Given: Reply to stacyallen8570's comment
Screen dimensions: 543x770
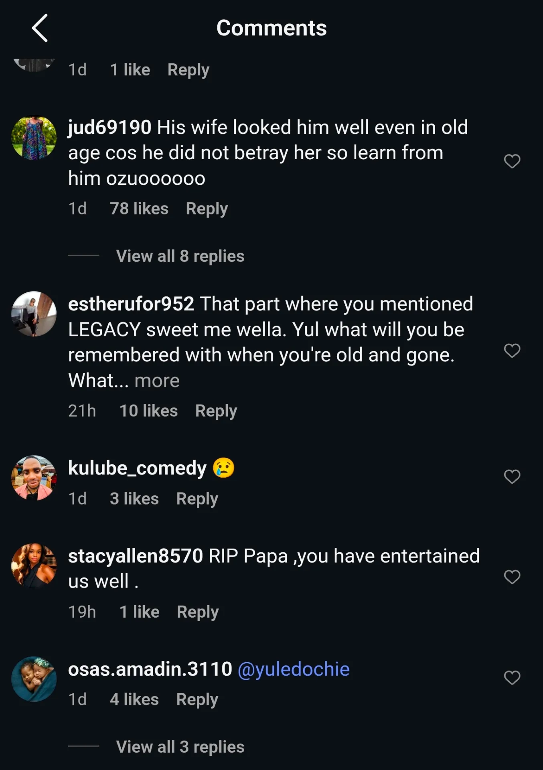Looking at the screenshot, I should [x=198, y=612].
